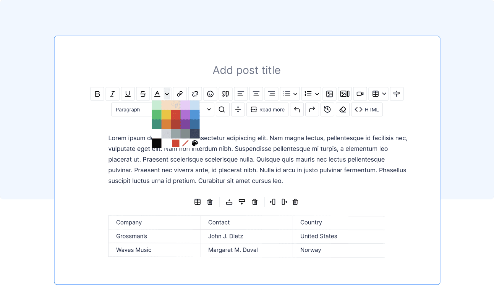
Task: Open the search tool in the editor
Action: point(222,109)
